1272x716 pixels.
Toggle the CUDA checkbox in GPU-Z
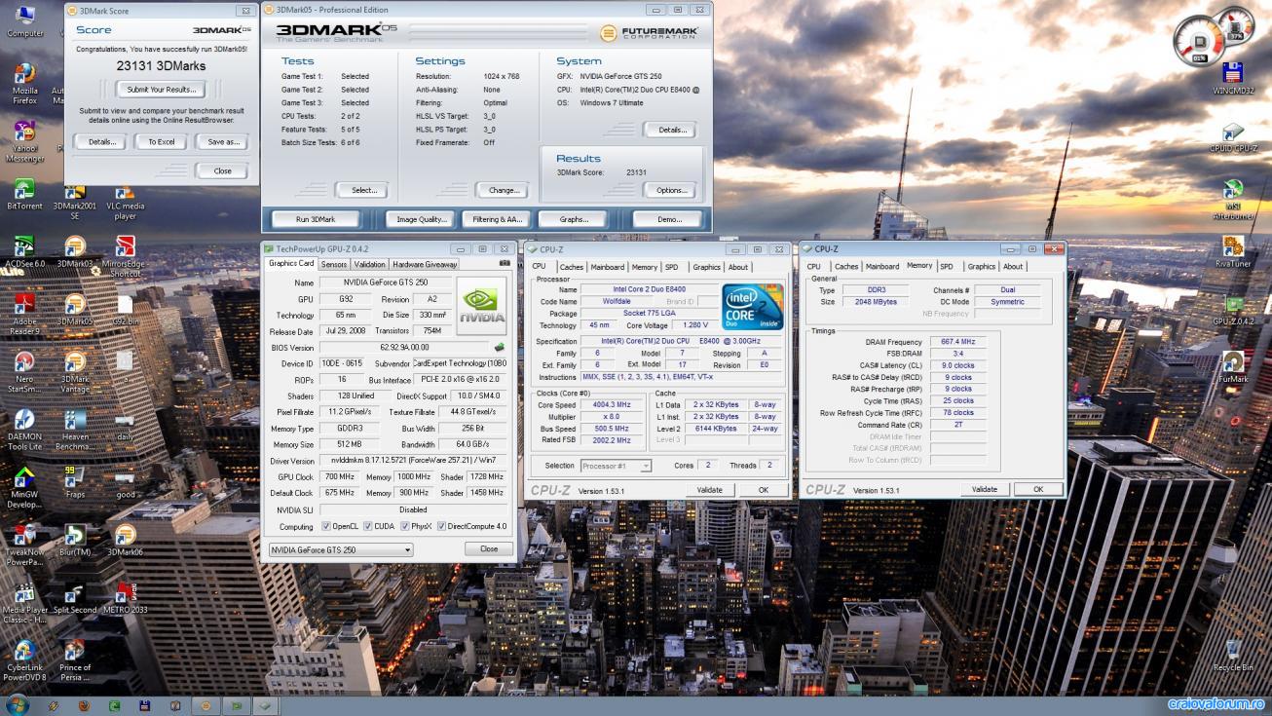coord(368,526)
